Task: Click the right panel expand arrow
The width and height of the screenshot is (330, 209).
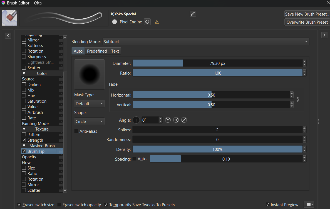Action: [324, 35]
